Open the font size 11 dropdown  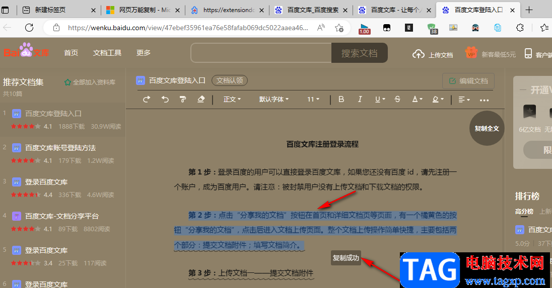[x=313, y=100]
